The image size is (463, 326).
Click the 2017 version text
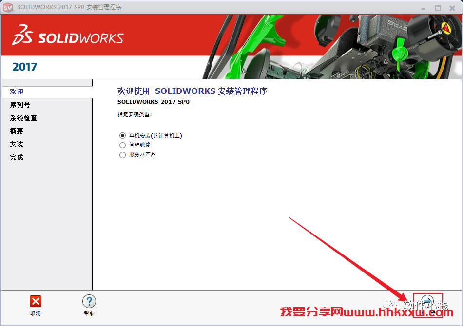tap(25, 67)
